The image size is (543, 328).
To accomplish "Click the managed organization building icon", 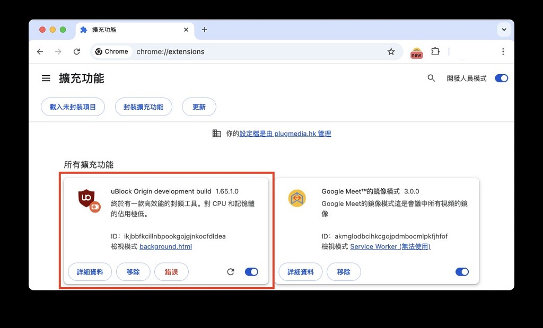I will pos(216,134).
